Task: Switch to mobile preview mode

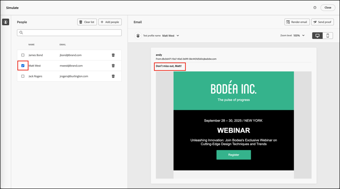Action: (328, 36)
